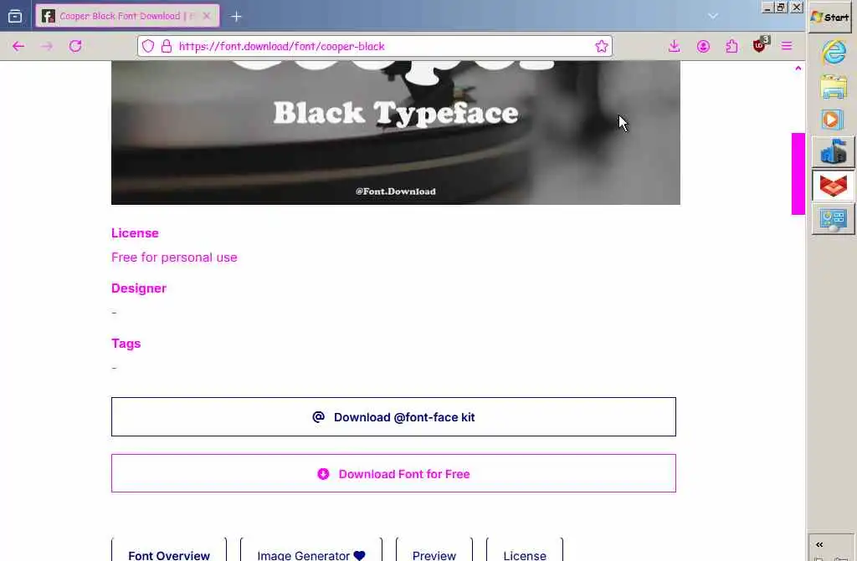Screen dimensions: 857x561
Task: Click the Designer heading text
Action: pos(139,288)
